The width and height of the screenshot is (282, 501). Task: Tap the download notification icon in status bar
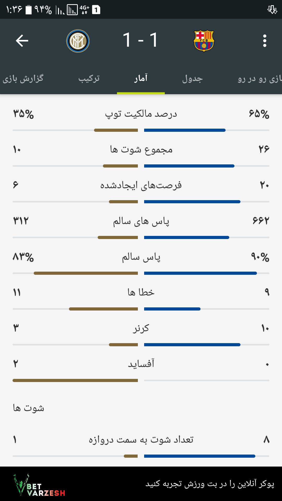(x=272, y=10)
